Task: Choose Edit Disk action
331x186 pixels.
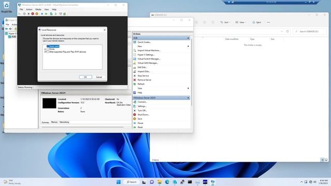Action: click(x=142, y=67)
